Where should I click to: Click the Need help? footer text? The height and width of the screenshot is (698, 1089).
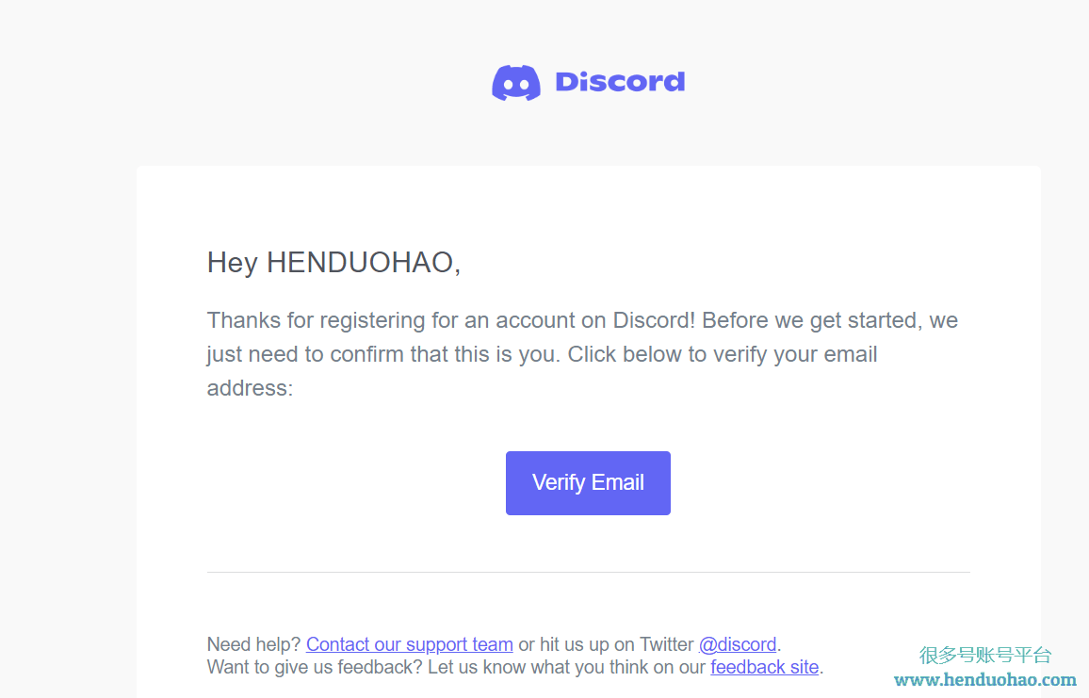point(253,644)
